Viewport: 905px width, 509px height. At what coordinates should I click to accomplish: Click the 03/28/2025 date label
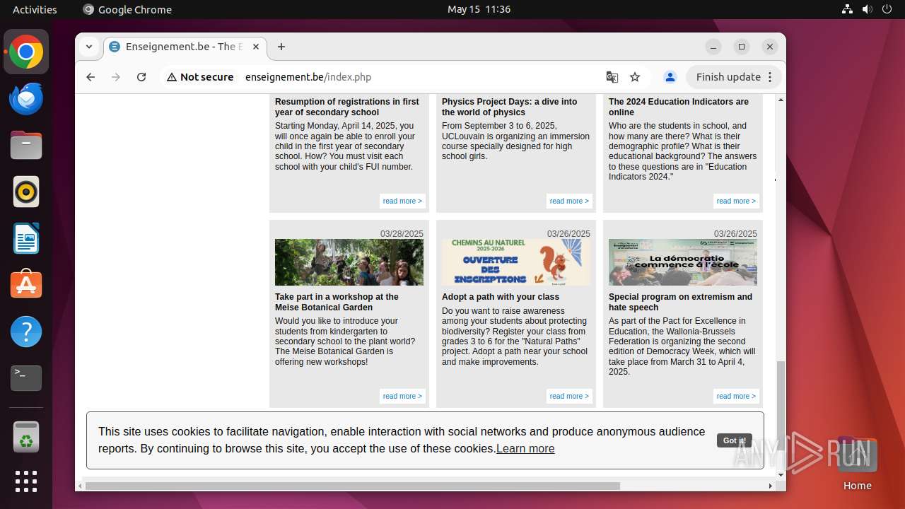[x=402, y=234]
